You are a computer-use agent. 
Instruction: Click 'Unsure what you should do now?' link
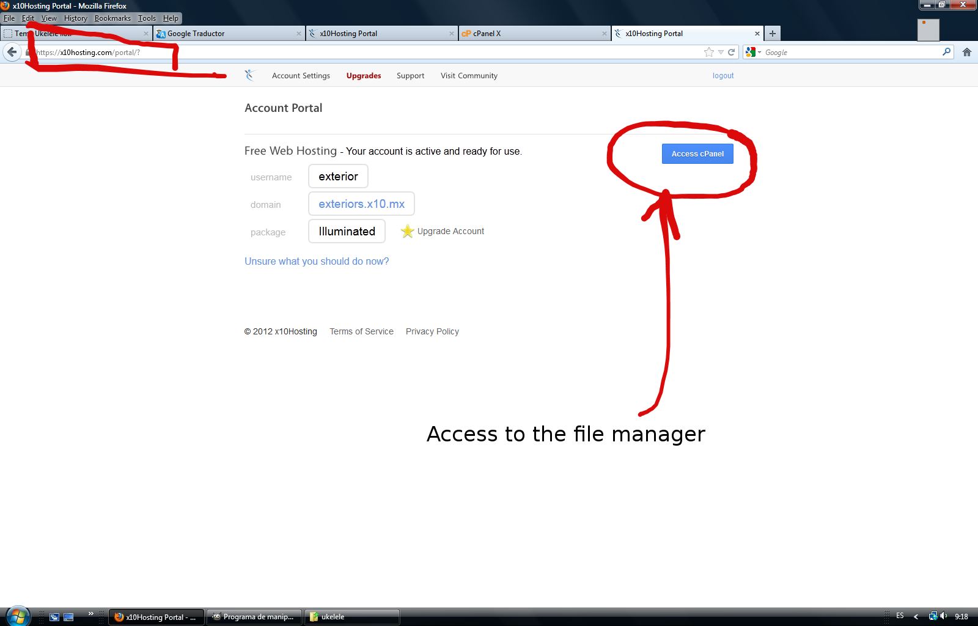tap(317, 261)
